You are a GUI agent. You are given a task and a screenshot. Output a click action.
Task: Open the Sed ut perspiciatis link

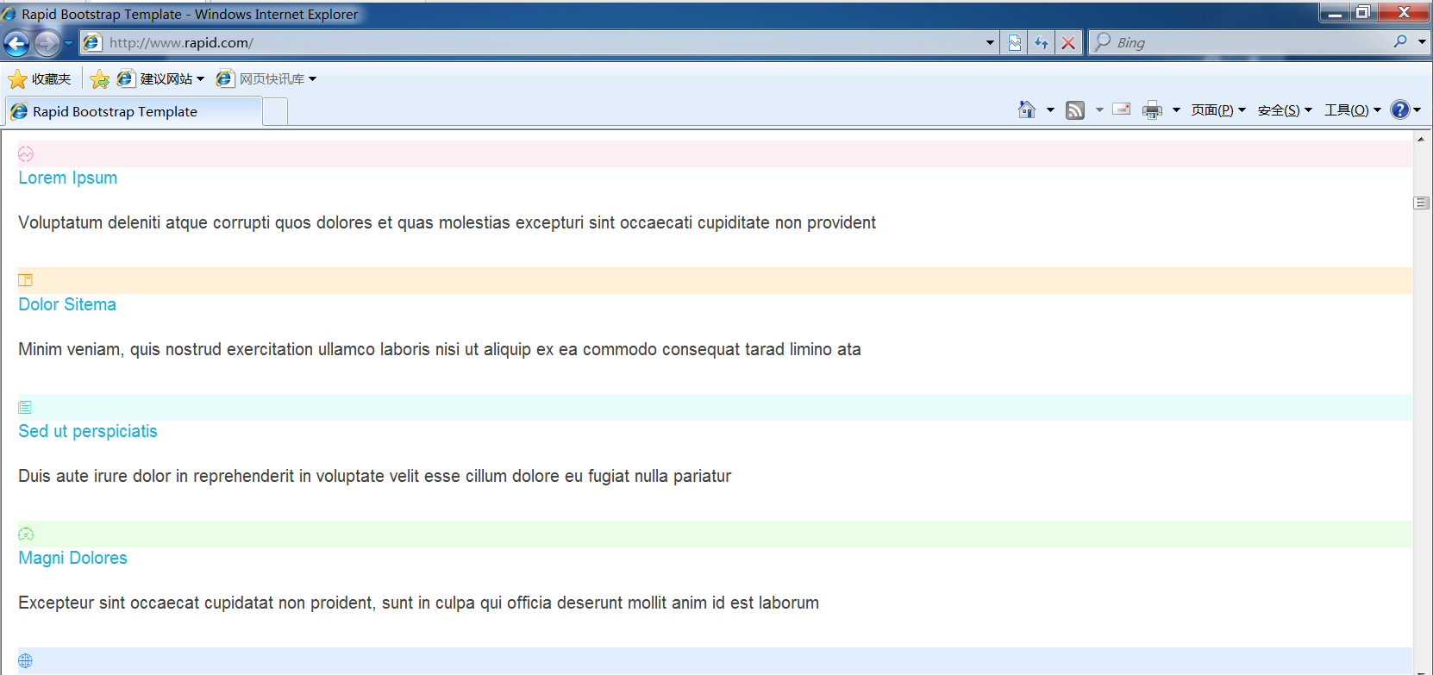click(88, 431)
